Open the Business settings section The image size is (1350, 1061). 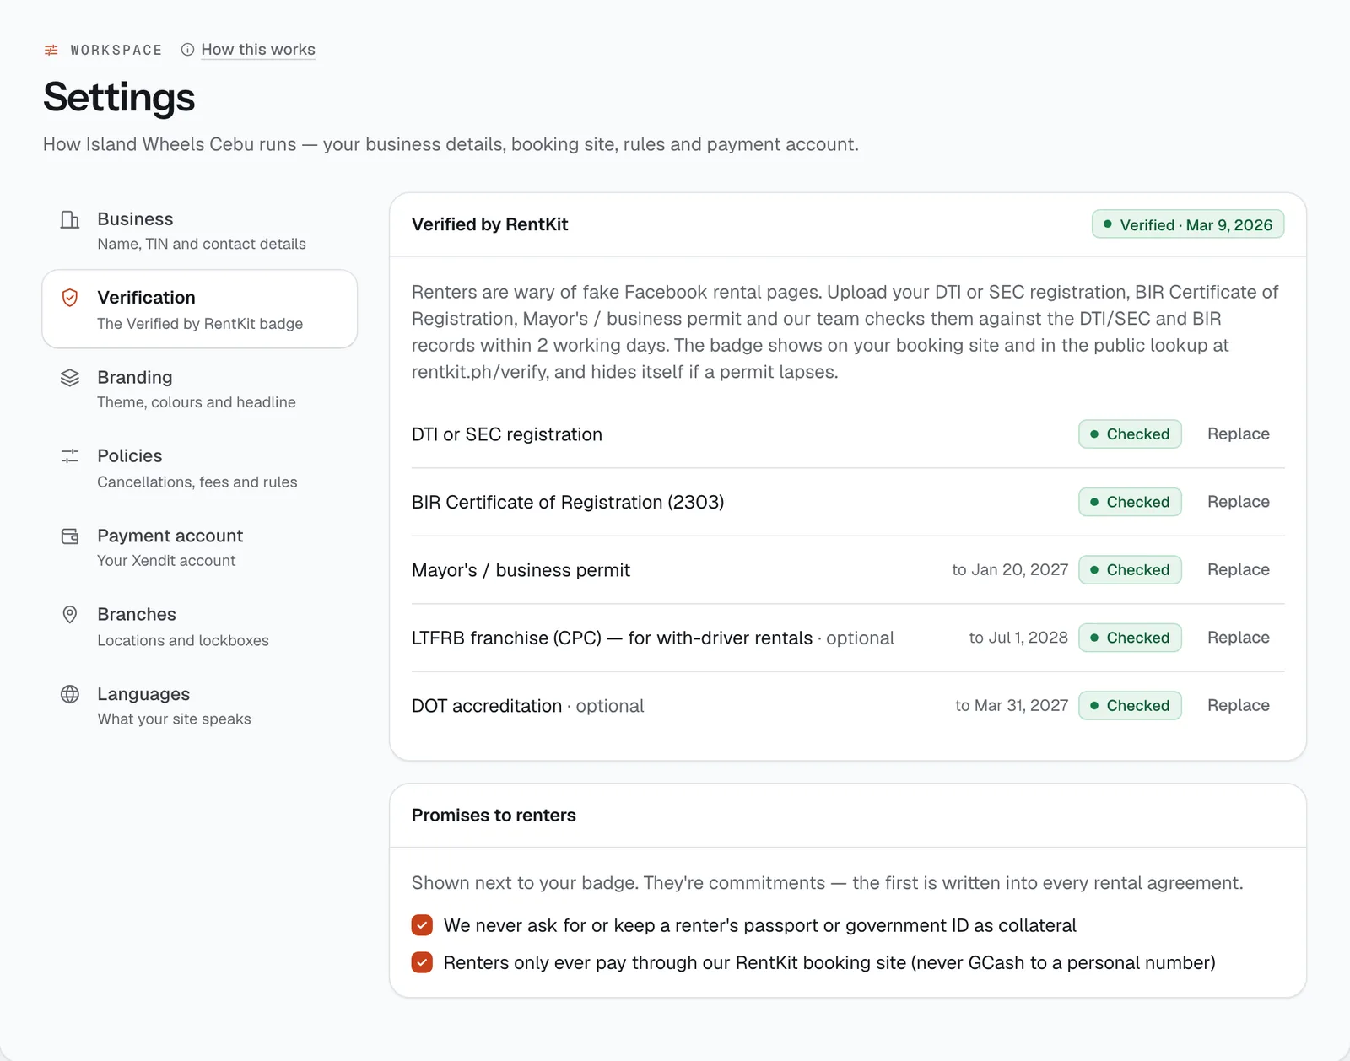click(200, 230)
